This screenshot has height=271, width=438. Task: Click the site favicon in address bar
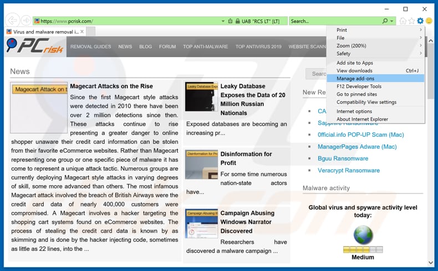[37, 21]
